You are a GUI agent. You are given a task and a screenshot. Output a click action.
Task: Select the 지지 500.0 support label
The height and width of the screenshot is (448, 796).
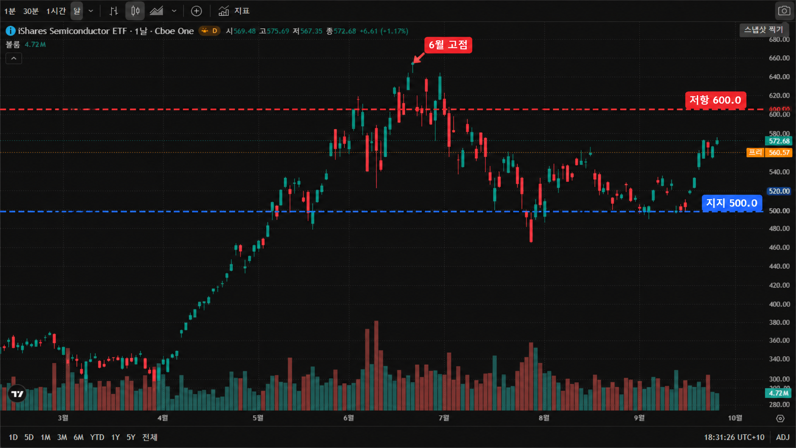(732, 203)
